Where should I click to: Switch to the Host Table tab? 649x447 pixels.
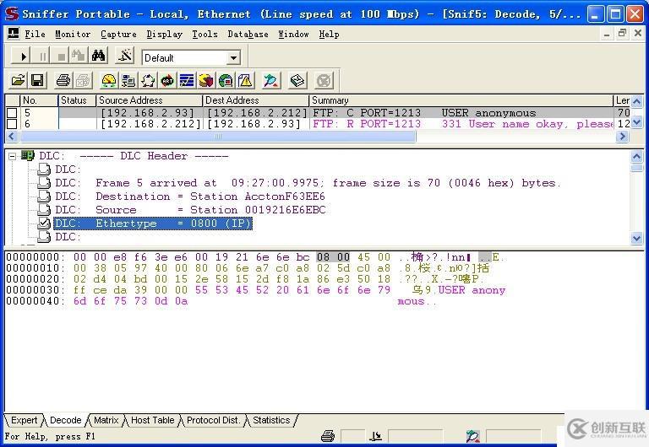click(x=152, y=420)
